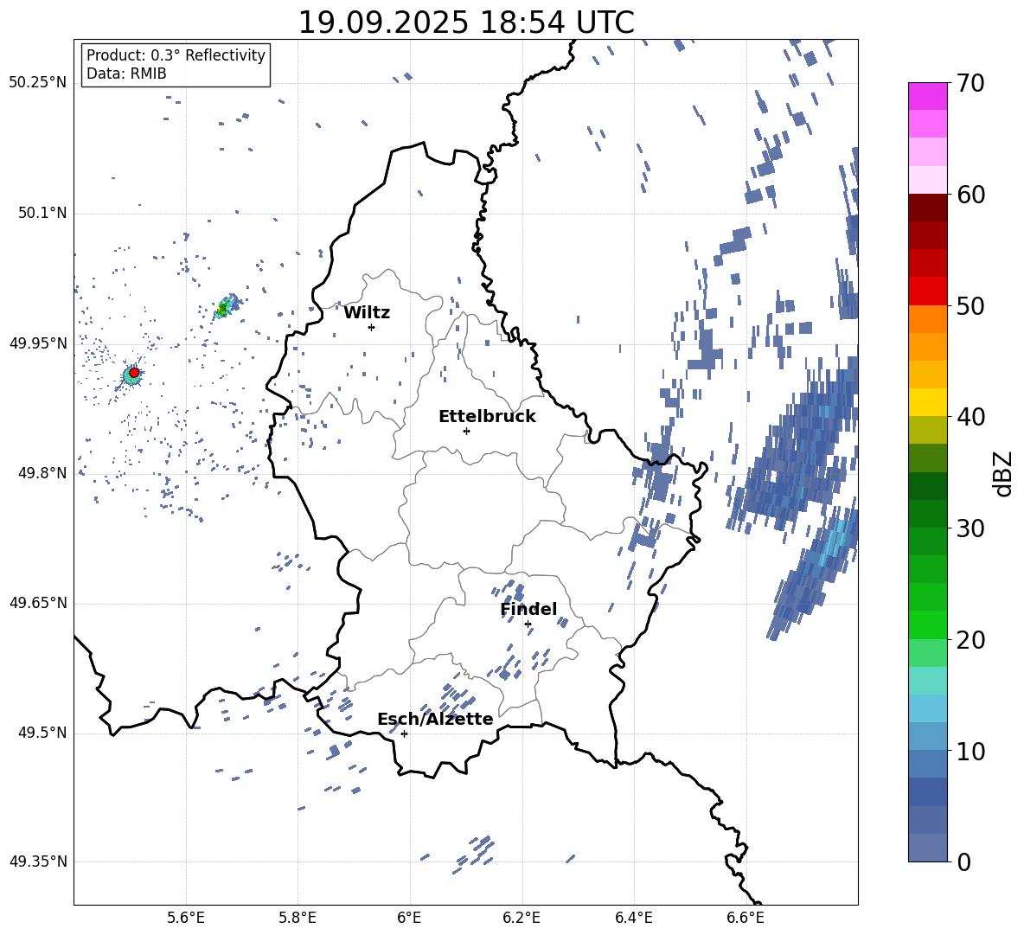Click the Findel station cross marker
The width and height of the screenshot is (1024, 935).
[x=528, y=624]
